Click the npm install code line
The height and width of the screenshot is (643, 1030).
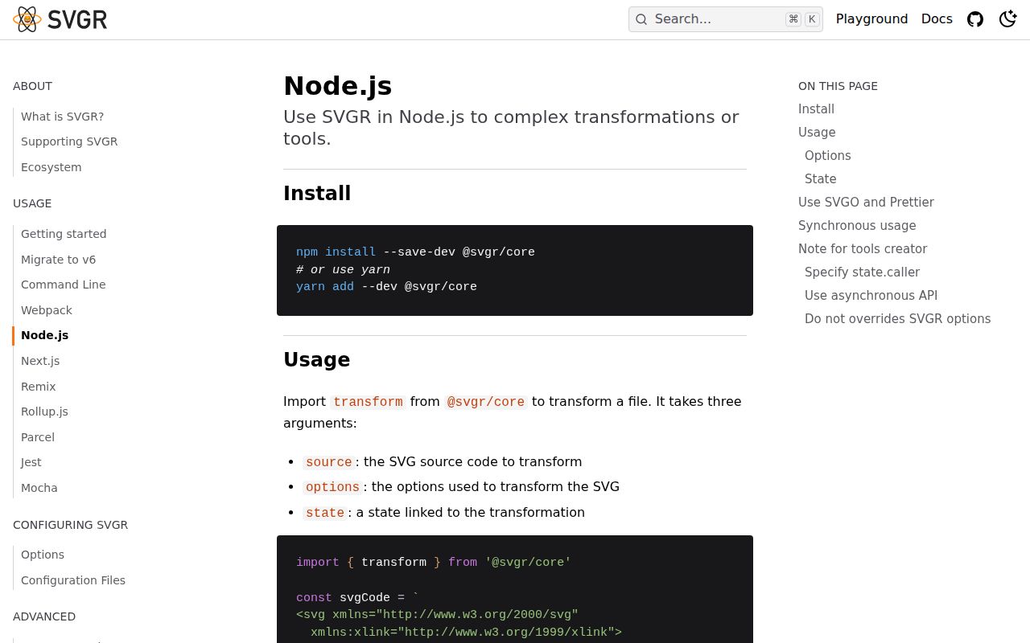pos(415,252)
